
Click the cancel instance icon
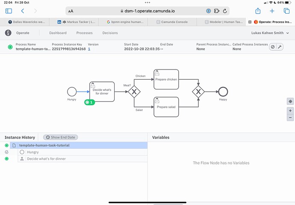(x=273, y=47)
